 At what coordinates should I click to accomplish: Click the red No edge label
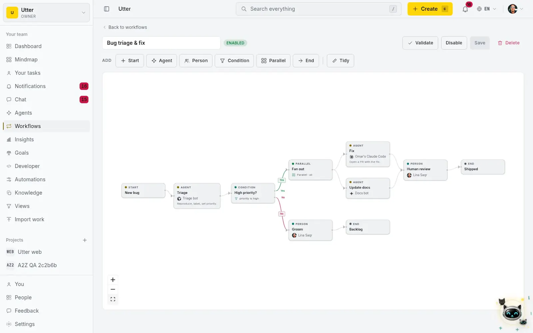click(x=282, y=214)
